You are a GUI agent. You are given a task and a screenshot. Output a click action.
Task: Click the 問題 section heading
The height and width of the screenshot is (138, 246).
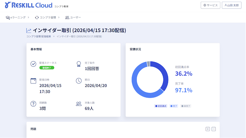point(33,129)
